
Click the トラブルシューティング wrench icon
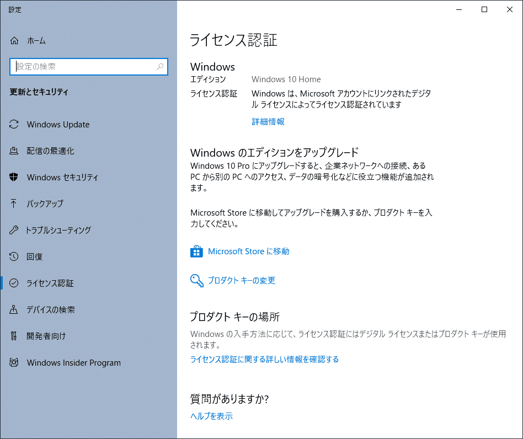[x=14, y=231]
